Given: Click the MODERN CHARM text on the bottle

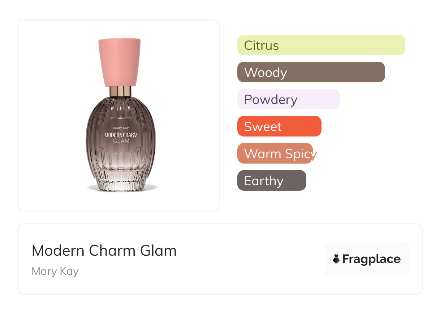Looking at the screenshot, I should [121, 135].
